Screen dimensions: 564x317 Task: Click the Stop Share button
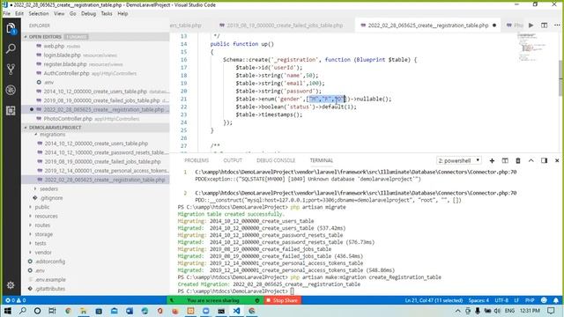click(283, 300)
